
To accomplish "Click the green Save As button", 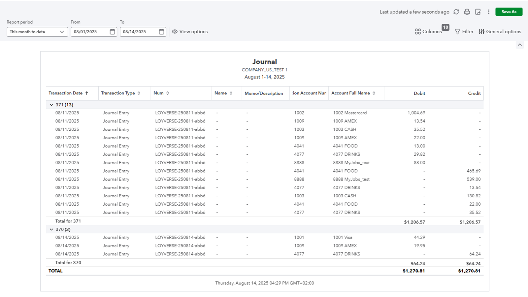I will [509, 12].
